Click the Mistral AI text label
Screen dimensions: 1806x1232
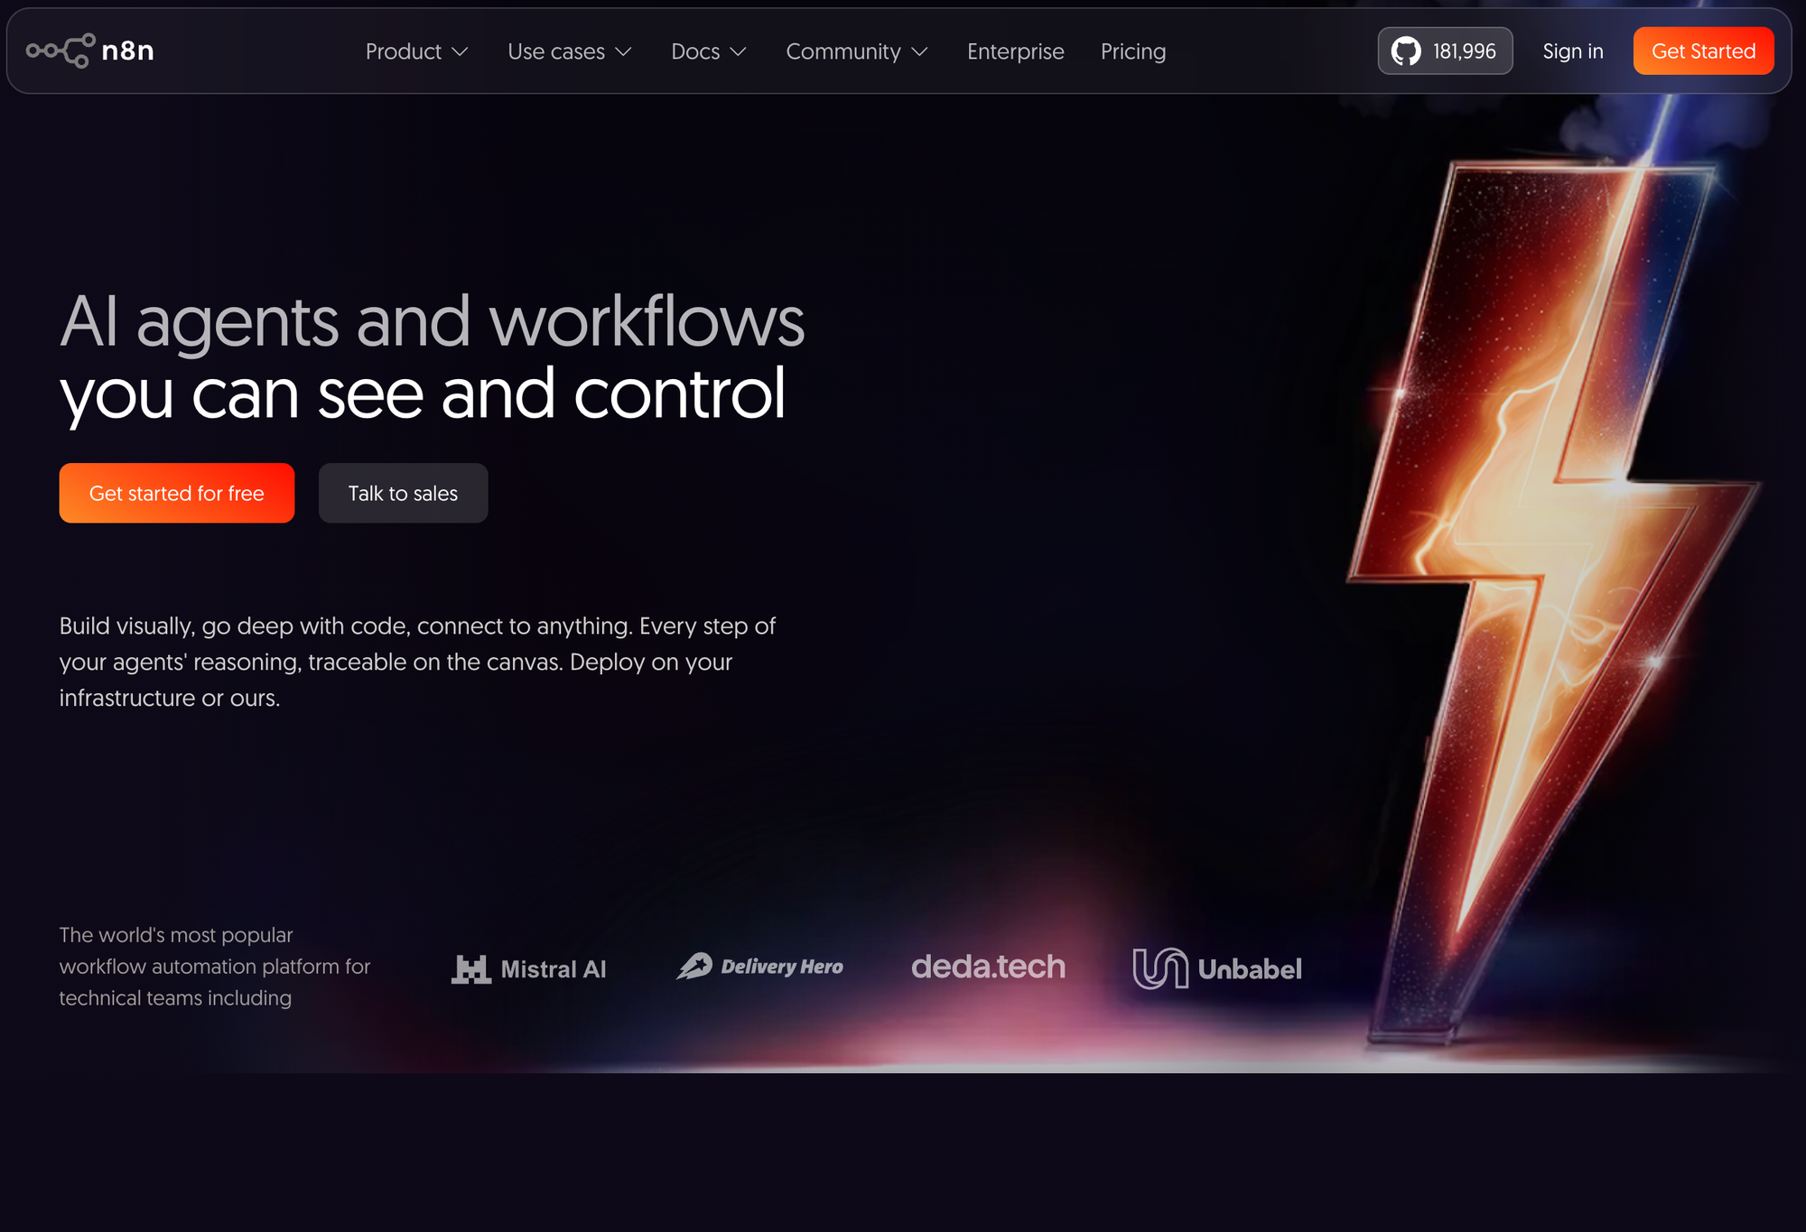(553, 969)
